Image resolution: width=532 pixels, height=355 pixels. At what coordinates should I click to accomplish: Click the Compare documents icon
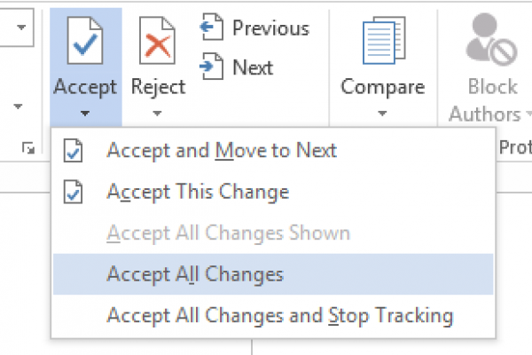click(383, 43)
